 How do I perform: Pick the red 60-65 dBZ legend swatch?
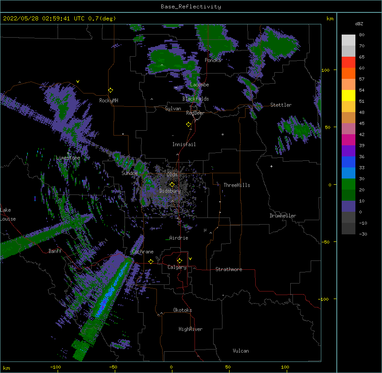pyautogui.click(x=348, y=62)
